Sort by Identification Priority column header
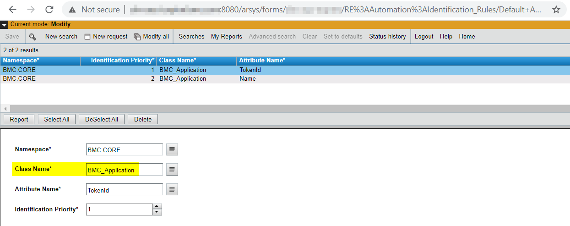Screen dimensions: 570x226 pyautogui.click(x=118, y=61)
